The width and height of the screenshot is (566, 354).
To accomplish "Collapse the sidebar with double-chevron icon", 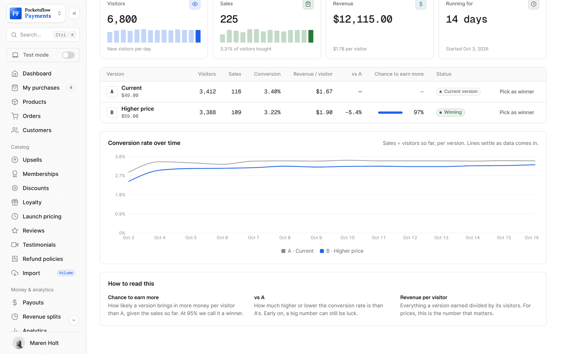I will tap(74, 13).
